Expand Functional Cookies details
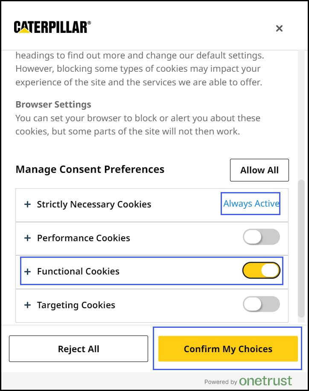 pyautogui.click(x=28, y=271)
